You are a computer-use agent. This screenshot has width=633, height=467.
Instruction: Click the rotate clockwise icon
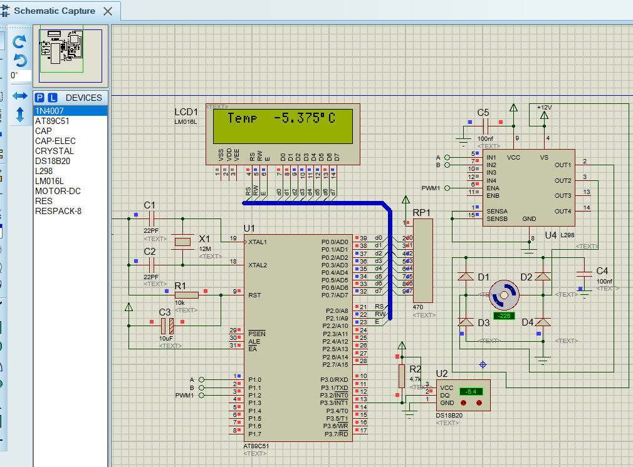click(x=20, y=41)
